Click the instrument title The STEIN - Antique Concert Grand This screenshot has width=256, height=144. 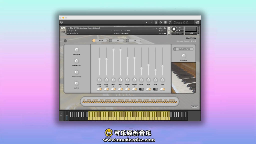[x=85, y=28]
